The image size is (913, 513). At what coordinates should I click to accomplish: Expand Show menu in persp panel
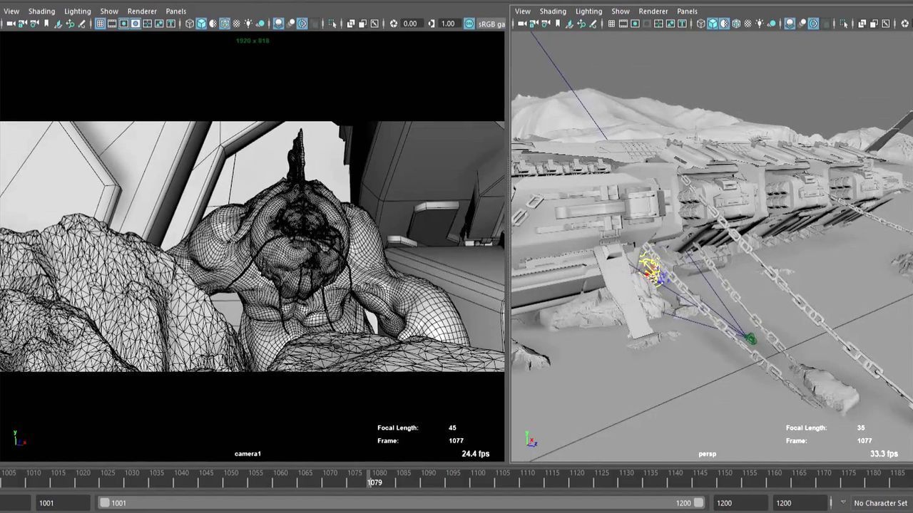(621, 11)
